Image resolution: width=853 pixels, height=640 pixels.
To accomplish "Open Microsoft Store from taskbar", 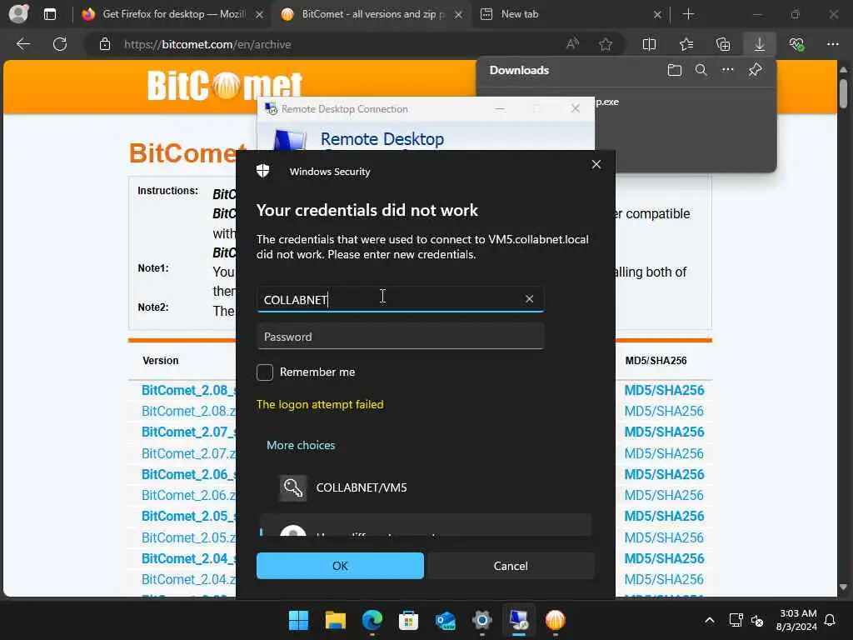I will 408,620.
